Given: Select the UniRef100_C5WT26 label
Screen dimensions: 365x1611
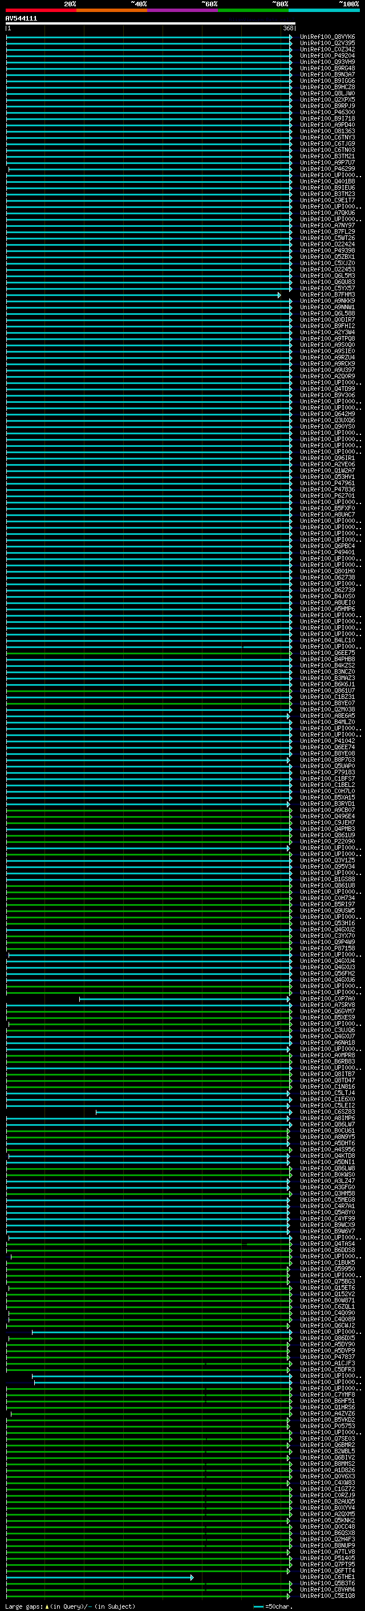Looking at the screenshot, I should (327, 238).
